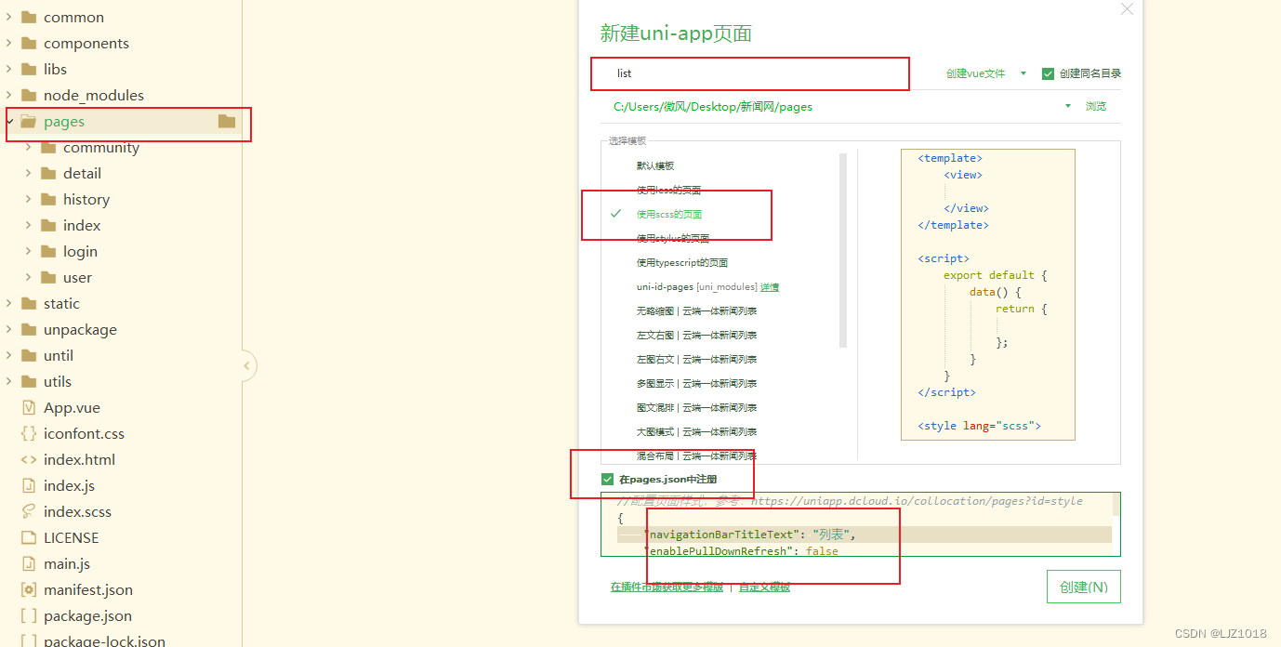
Task: Click the unpackage folder icon
Action: coord(28,329)
